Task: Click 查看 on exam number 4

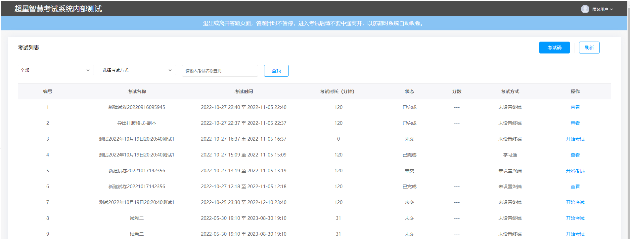Action: [x=575, y=155]
